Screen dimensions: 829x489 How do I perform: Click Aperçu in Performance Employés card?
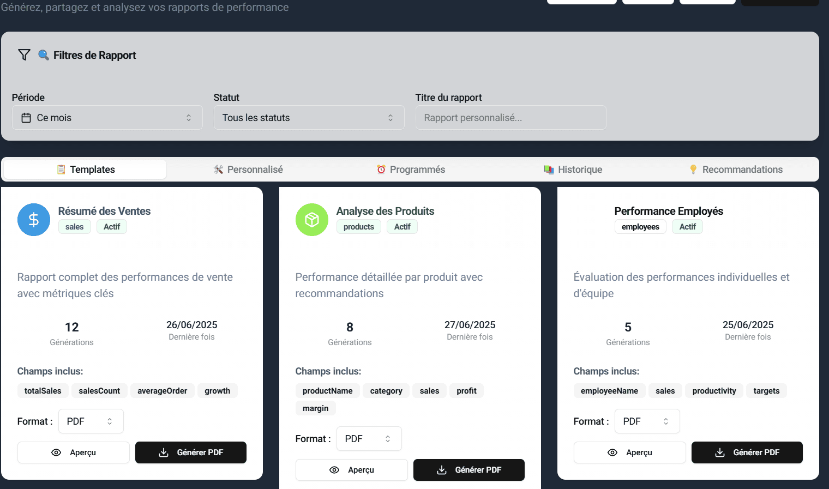(630, 452)
